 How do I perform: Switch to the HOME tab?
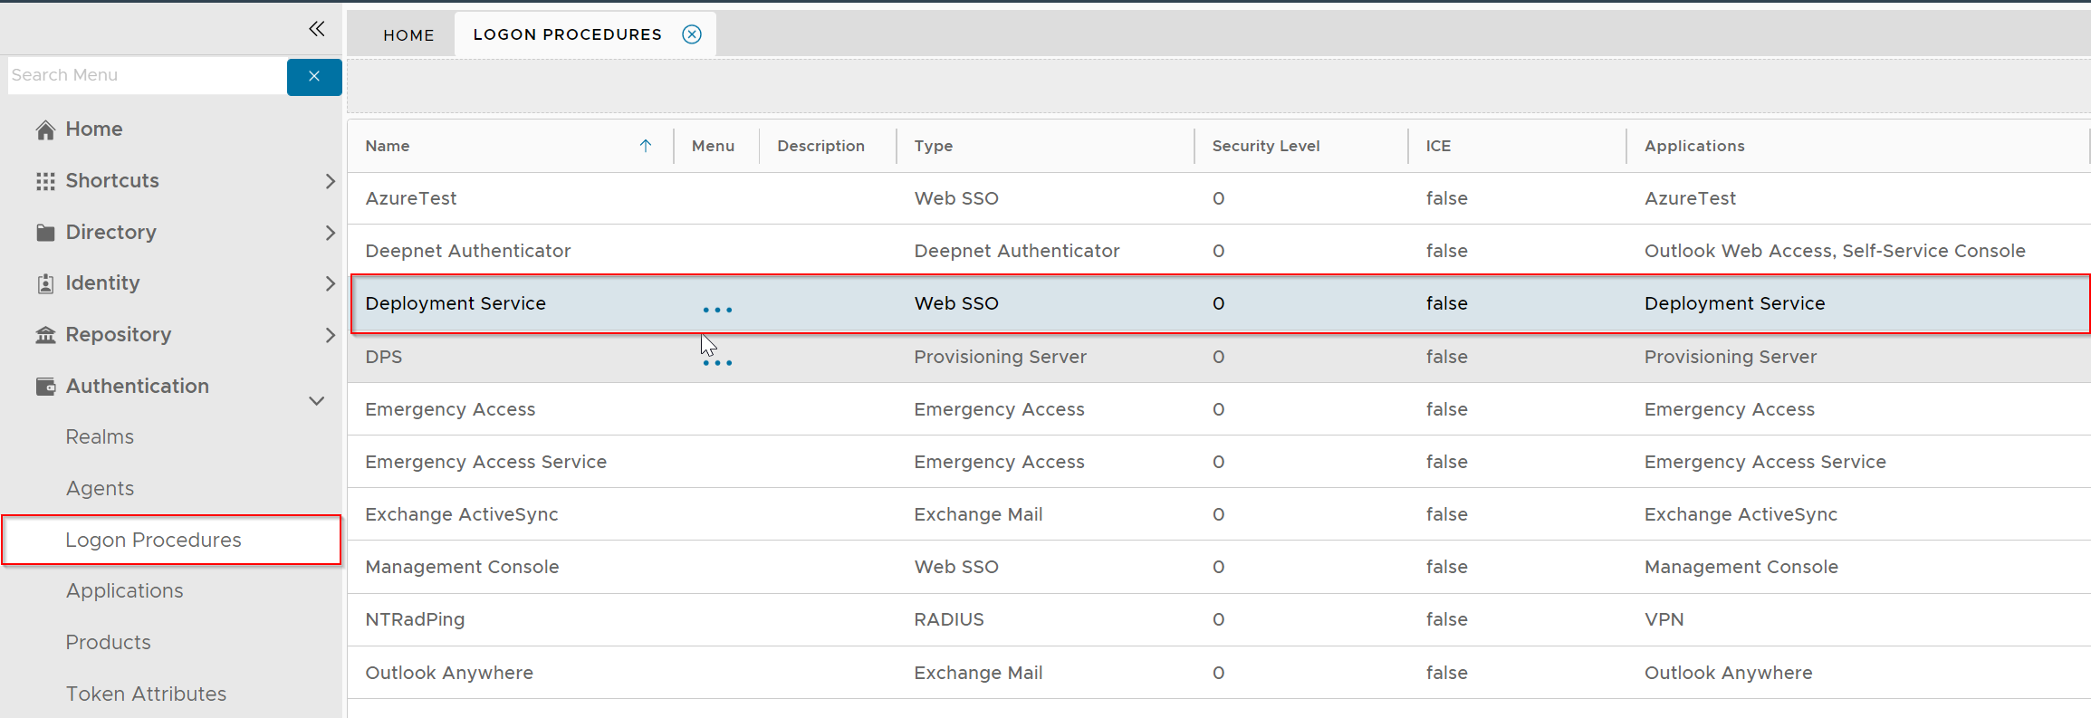point(408,35)
